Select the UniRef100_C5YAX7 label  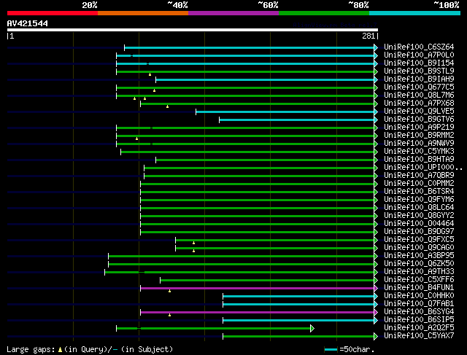419,336
